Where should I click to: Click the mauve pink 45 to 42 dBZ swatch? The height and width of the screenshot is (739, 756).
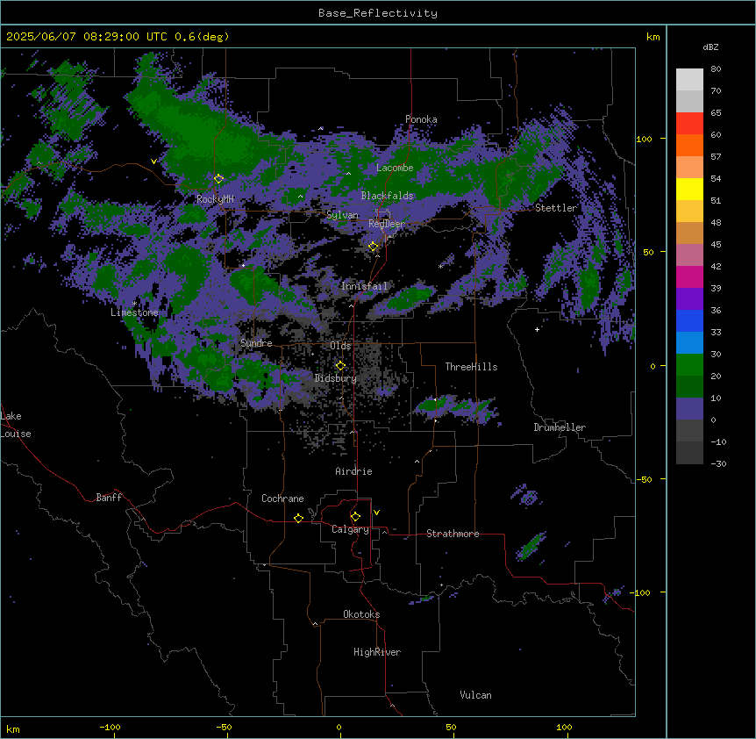click(689, 255)
